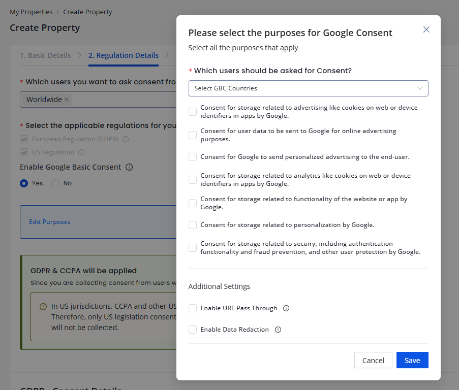Close the Google Consent purposes dialog
The width and height of the screenshot is (459, 390).
(x=426, y=29)
